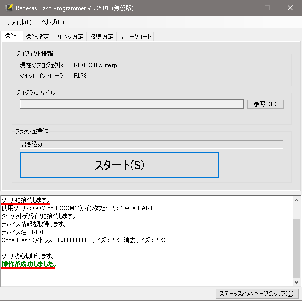
Task: Click the log line ツールから切断します。
Action: pos(28,256)
